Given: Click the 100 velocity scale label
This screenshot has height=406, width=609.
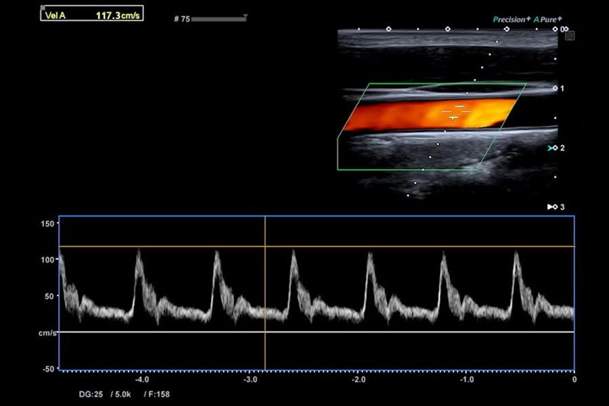Looking at the screenshot, I should pyautogui.click(x=47, y=260).
